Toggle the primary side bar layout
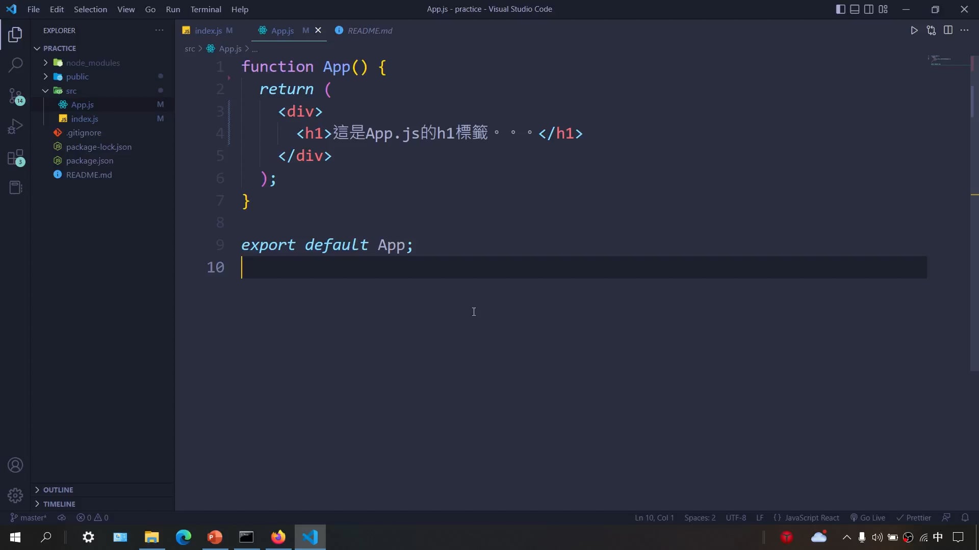This screenshot has width=979, height=550. [840, 9]
